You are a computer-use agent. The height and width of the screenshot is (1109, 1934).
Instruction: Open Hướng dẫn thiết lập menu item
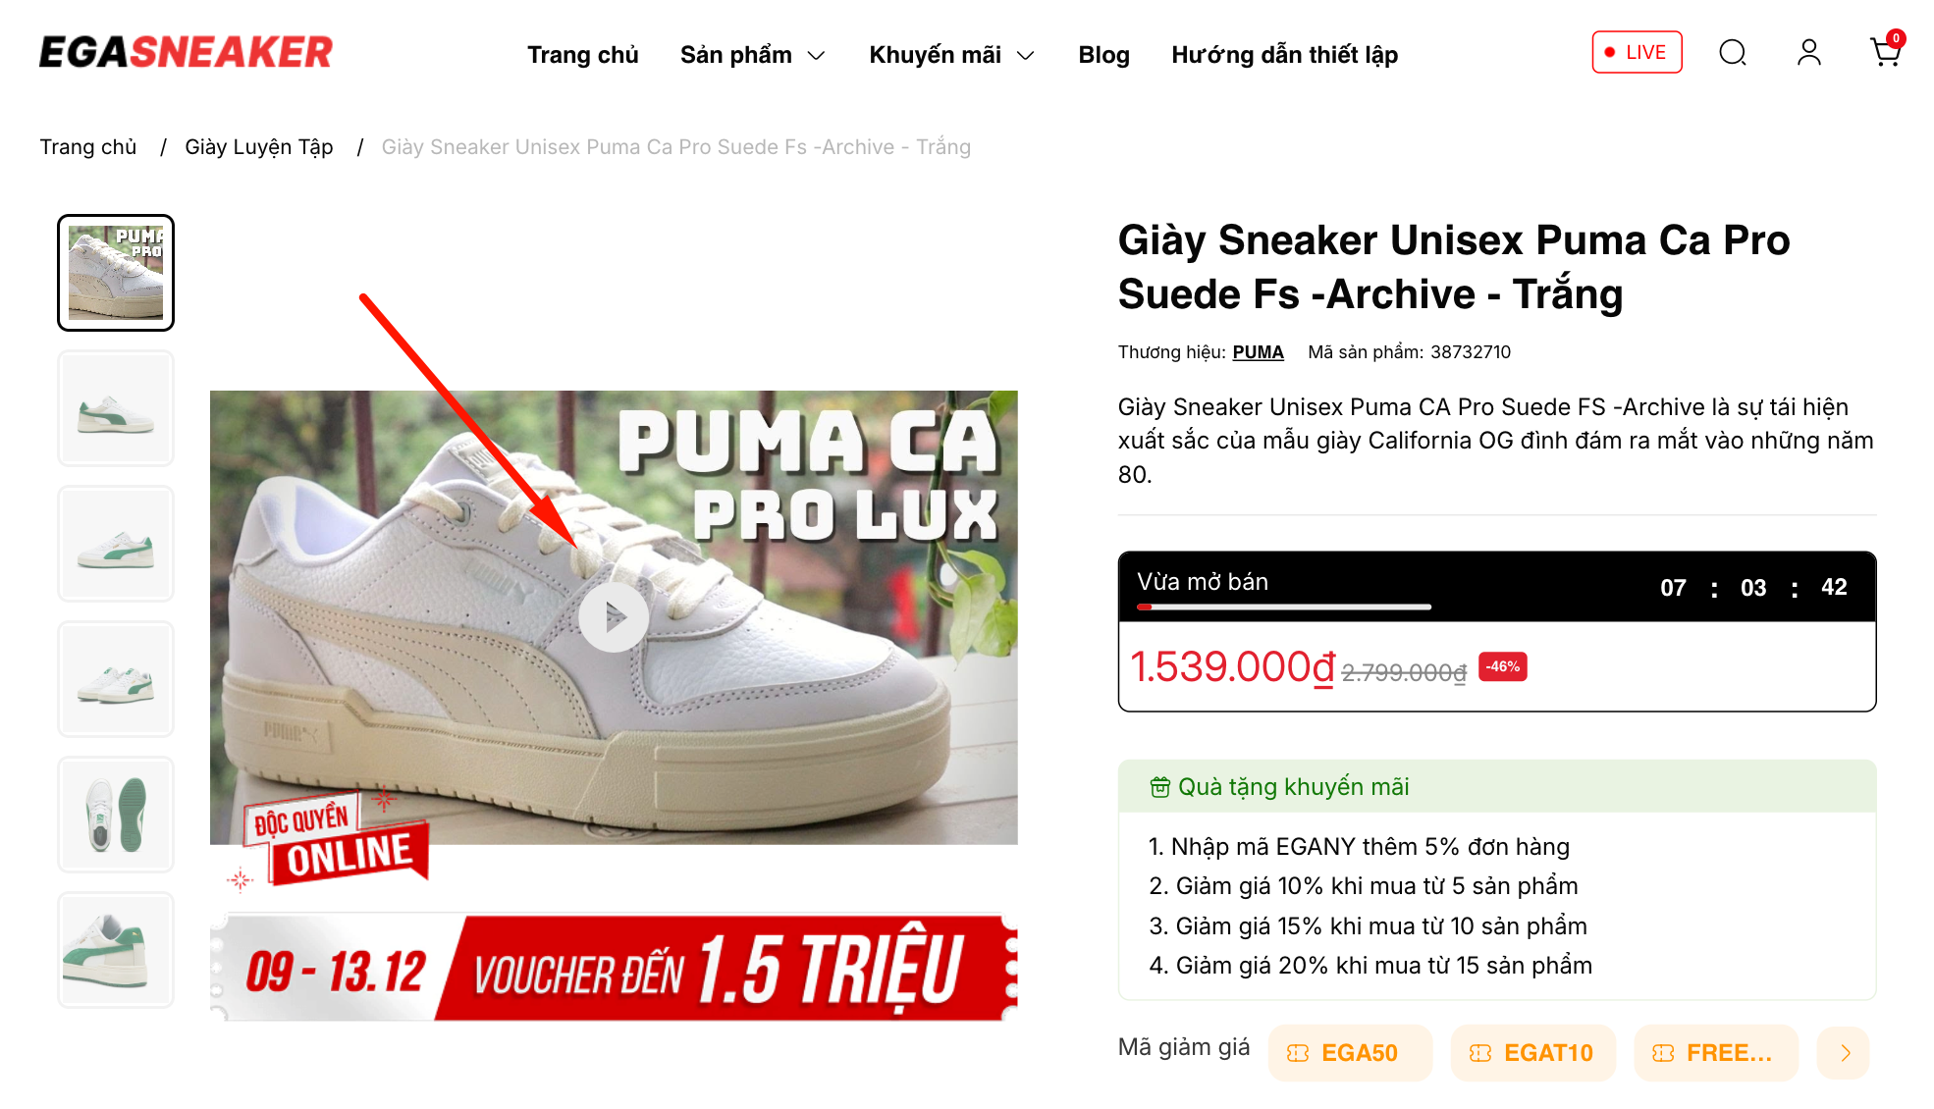[1284, 55]
